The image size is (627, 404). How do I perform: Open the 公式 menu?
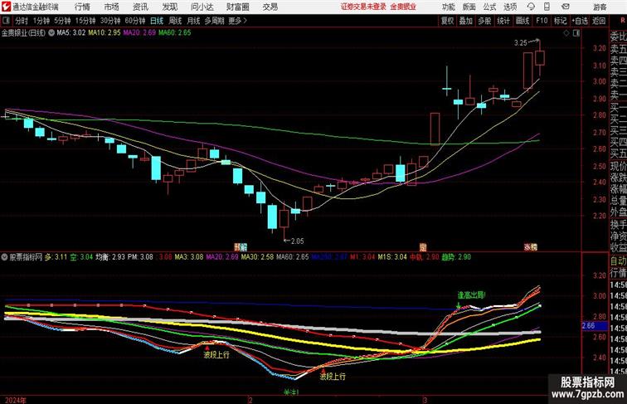click(x=489, y=7)
